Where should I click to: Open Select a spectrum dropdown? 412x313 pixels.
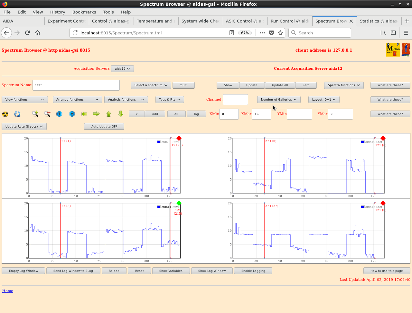tap(151, 85)
